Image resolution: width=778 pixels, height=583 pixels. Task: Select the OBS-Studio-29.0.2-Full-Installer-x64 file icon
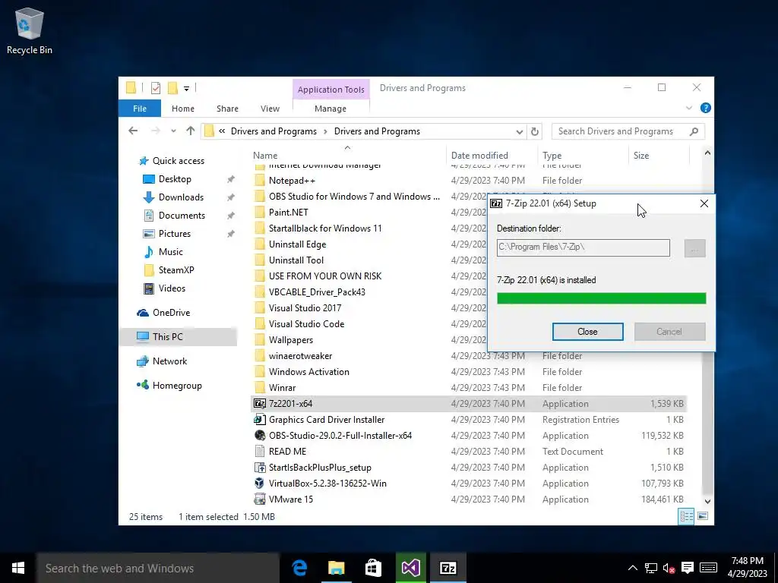(260, 435)
